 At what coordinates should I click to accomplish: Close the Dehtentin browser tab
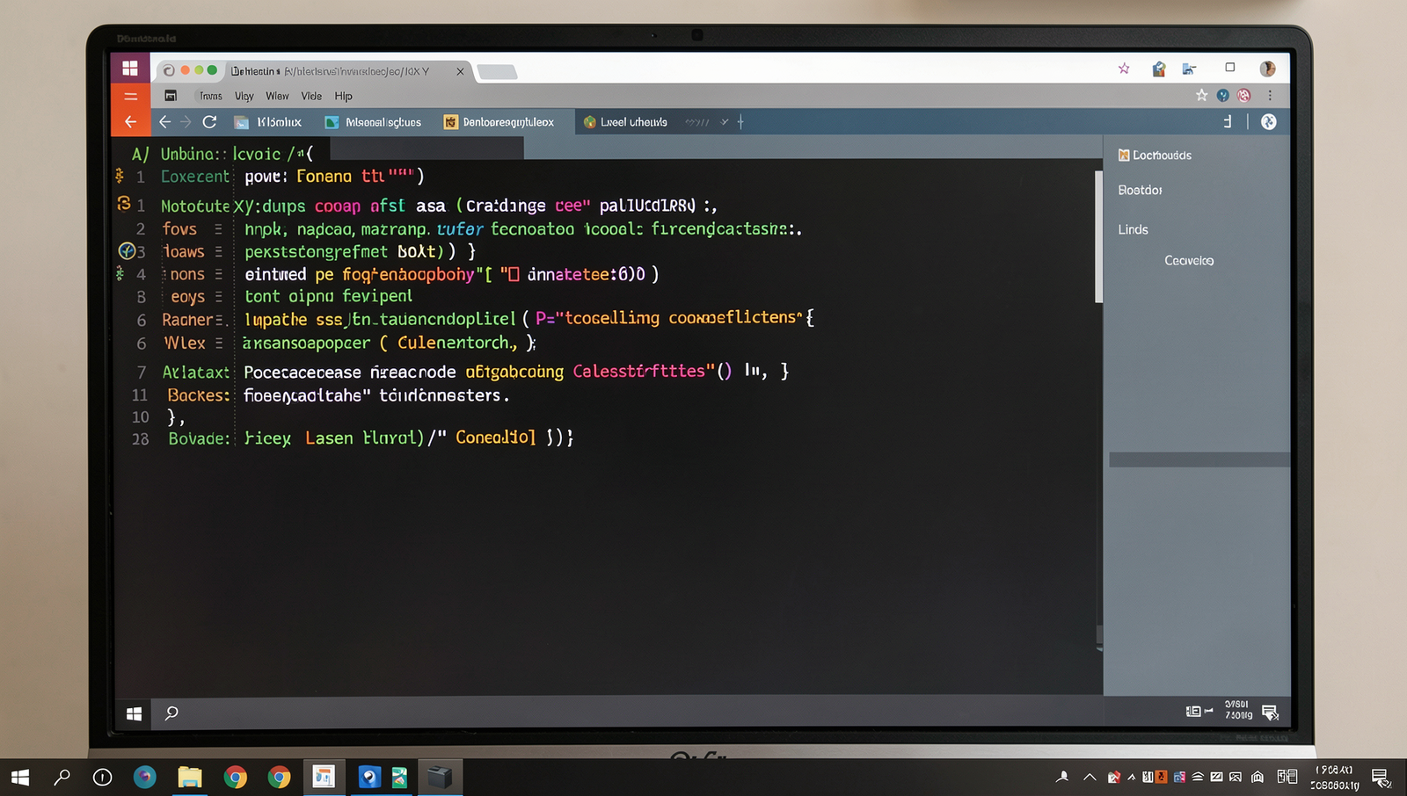click(460, 71)
